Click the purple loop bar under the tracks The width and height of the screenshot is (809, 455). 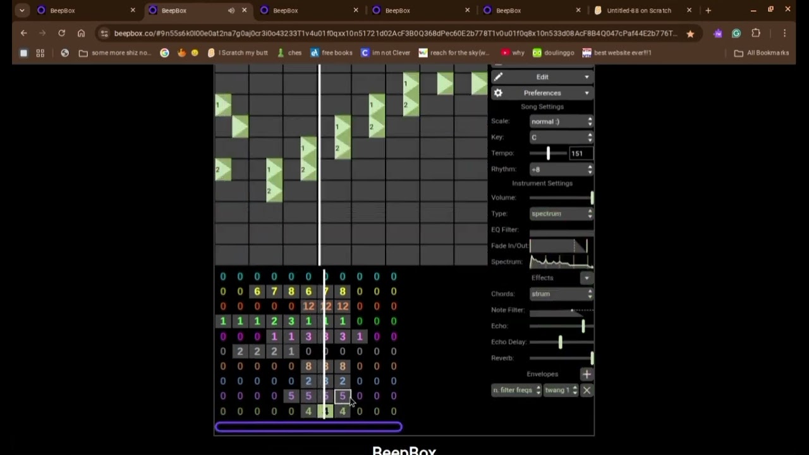click(x=308, y=427)
